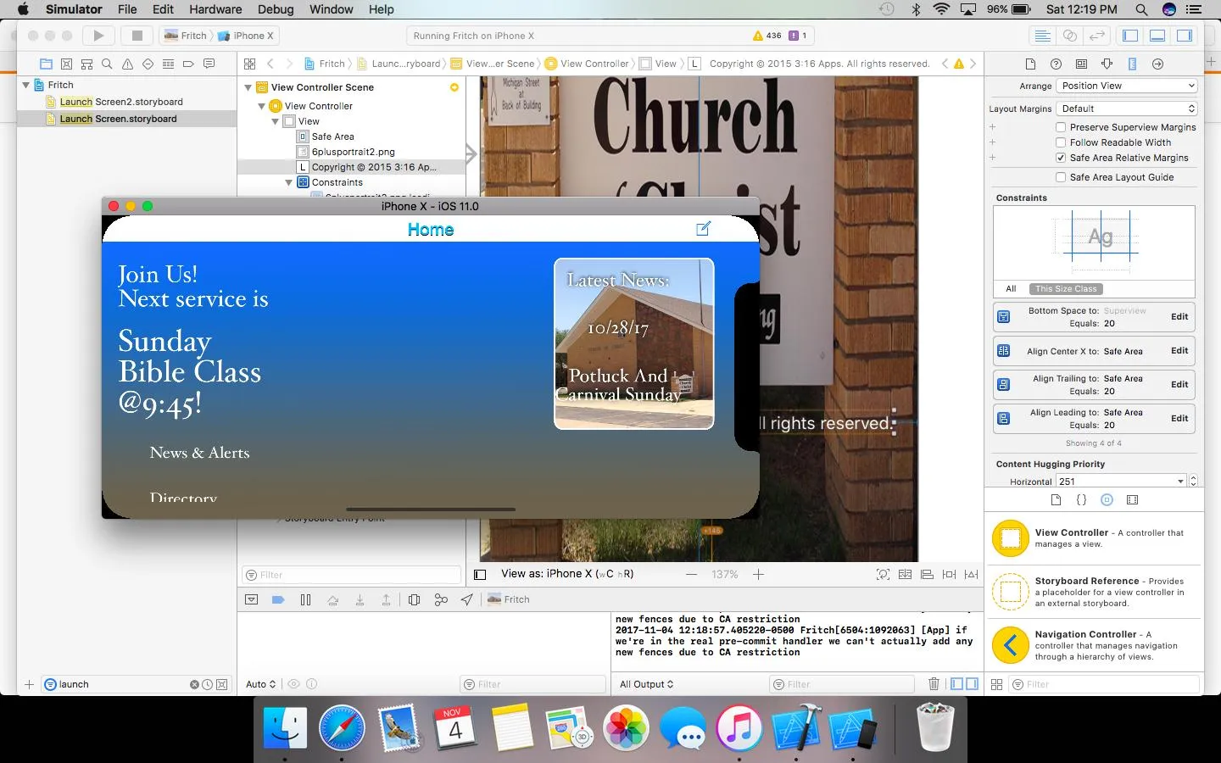Open the Hardware menu
Screen dimensions: 1221x763
(x=215, y=9)
